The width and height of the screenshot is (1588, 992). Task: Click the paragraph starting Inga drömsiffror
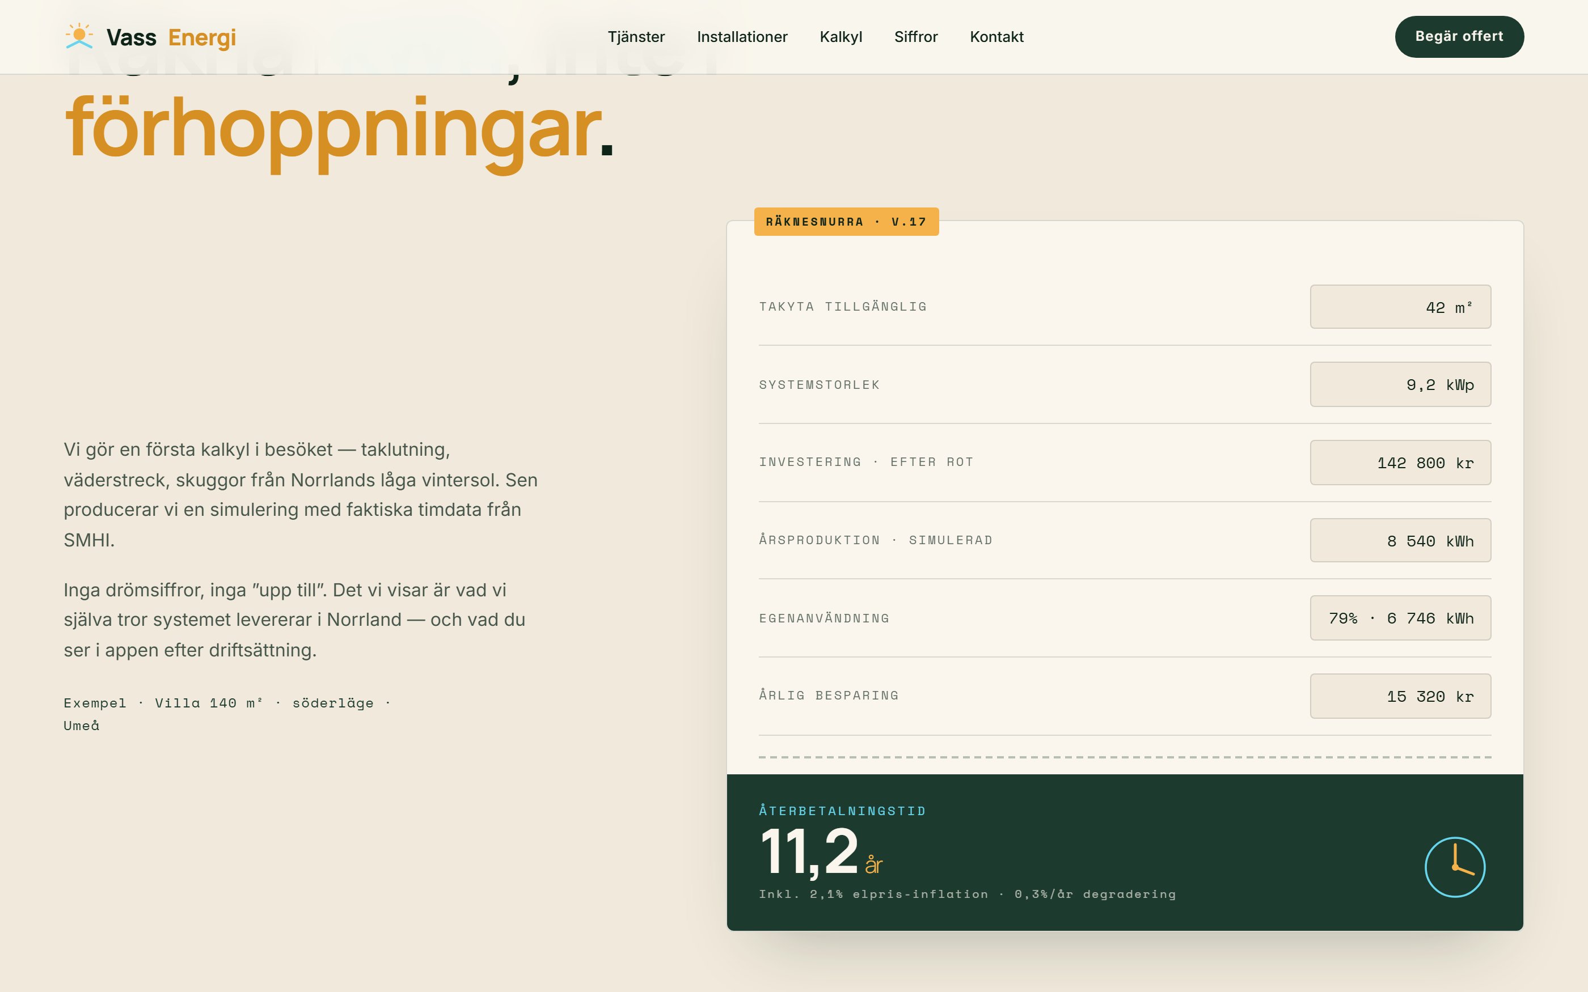click(x=295, y=620)
